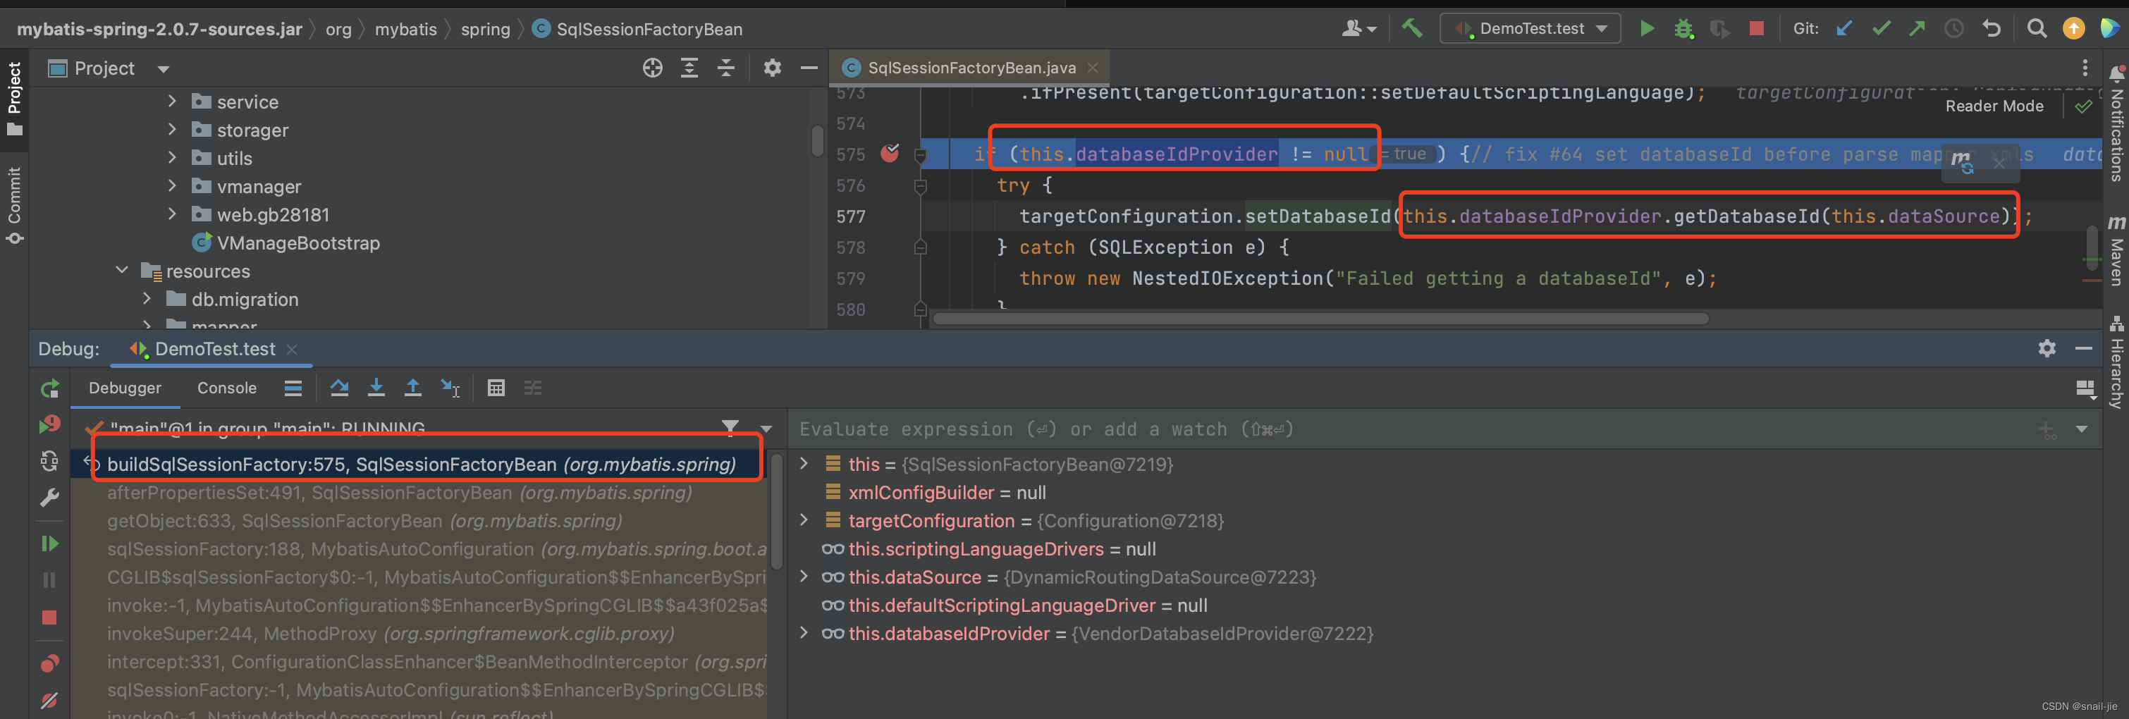This screenshot has width=2129, height=719.
Task: Click Step Out in debugger toolbar
Action: point(412,388)
